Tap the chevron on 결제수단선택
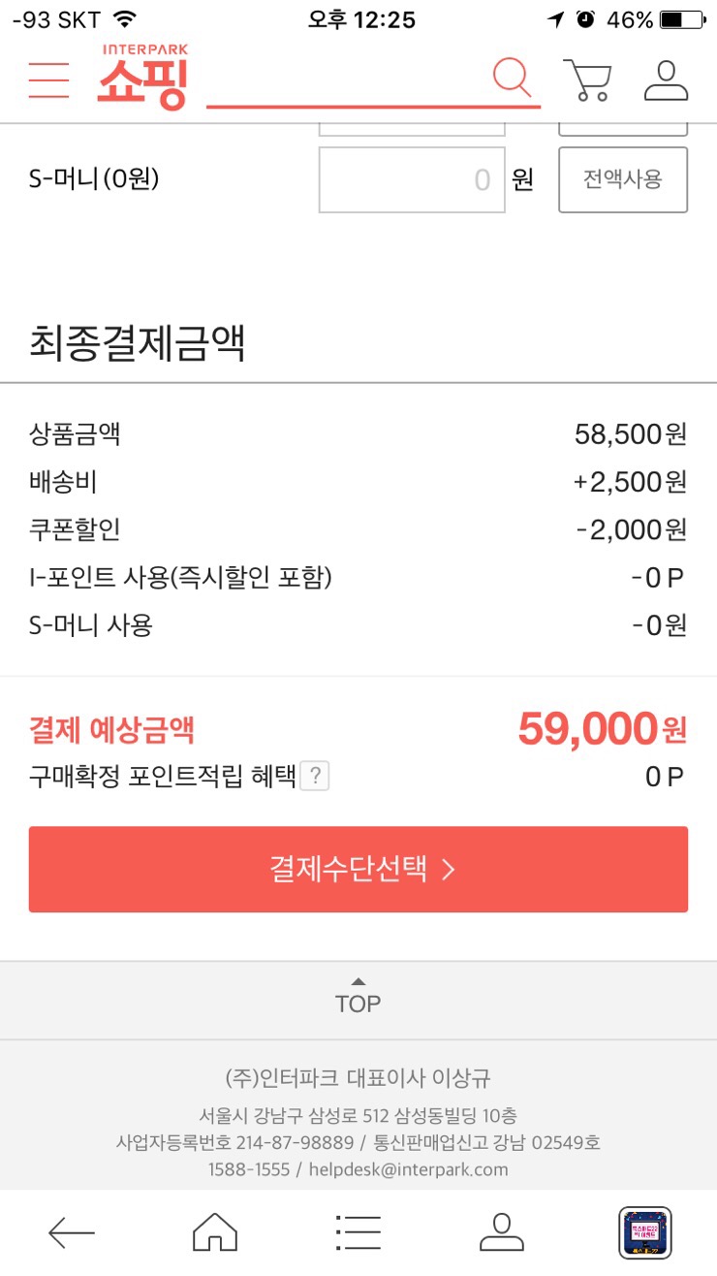Viewport: 717px width, 1276px height. pyautogui.click(x=448, y=870)
